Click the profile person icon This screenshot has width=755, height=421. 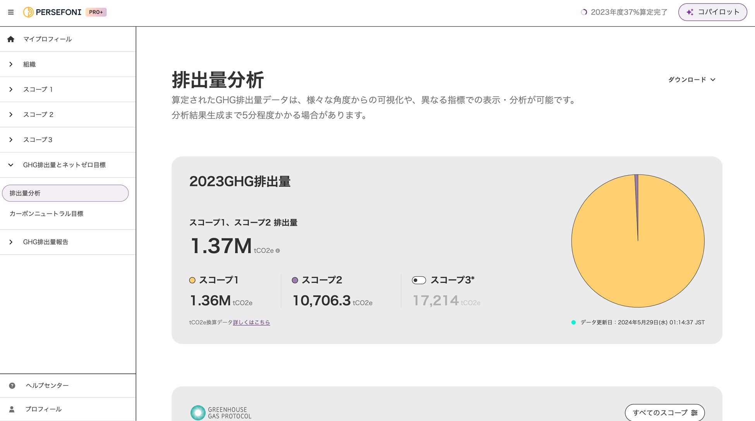click(12, 409)
